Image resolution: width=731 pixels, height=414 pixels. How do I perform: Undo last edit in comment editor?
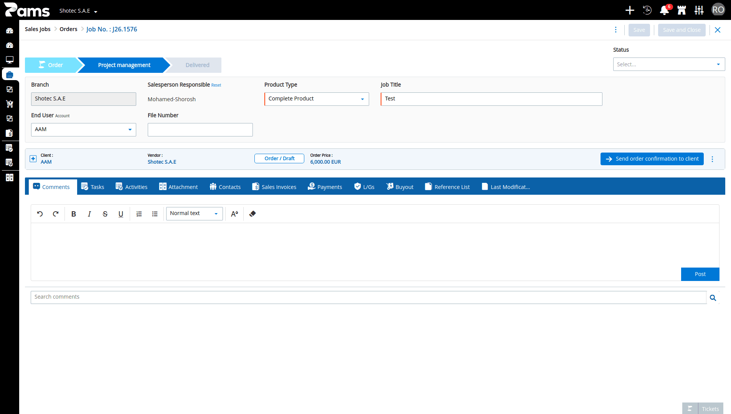click(x=40, y=214)
